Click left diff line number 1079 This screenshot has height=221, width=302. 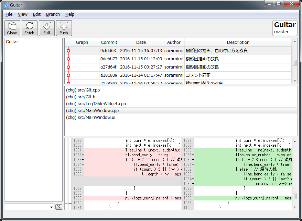[x=77, y=140]
